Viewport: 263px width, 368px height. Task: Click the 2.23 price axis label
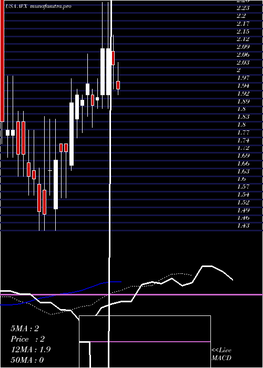[x=243, y=8]
